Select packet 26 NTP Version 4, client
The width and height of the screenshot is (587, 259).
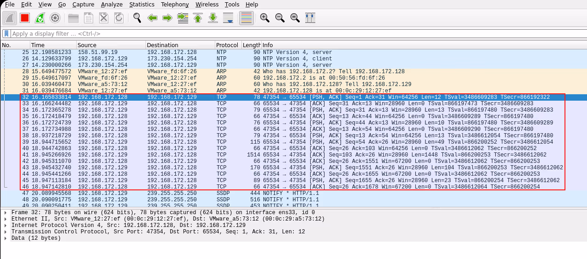tap(294, 59)
